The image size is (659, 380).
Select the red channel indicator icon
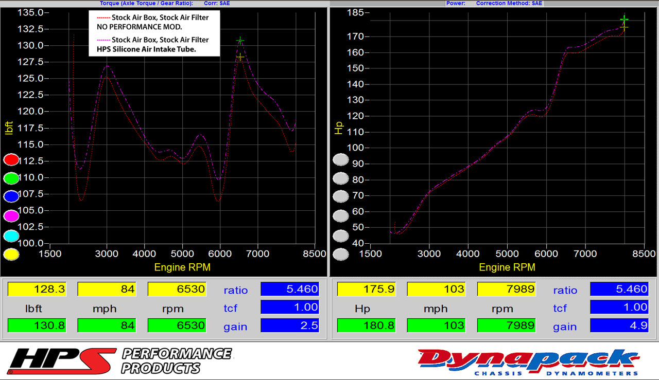click(x=11, y=160)
